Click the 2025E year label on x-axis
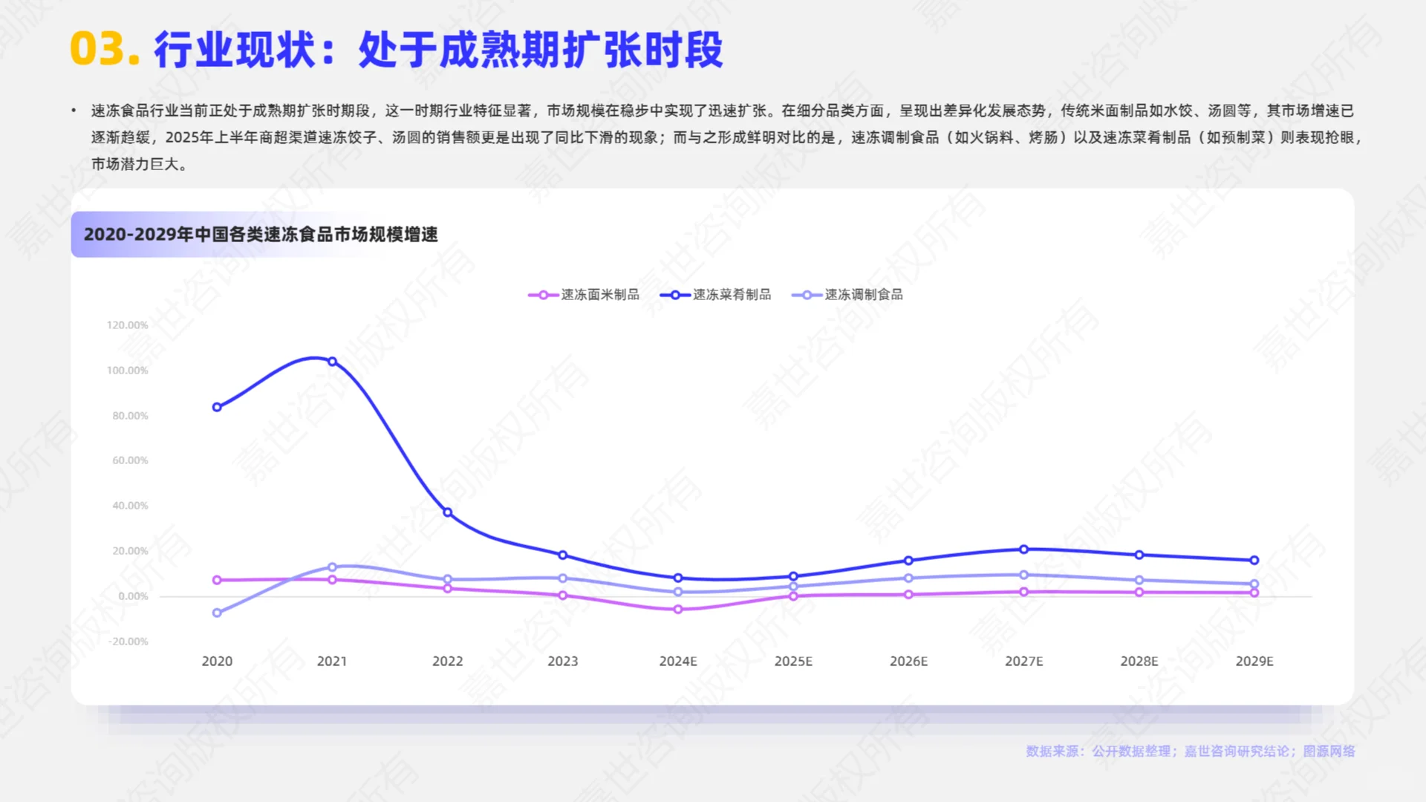The width and height of the screenshot is (1426, 802). pyautogui.click(x=794, y=661)
